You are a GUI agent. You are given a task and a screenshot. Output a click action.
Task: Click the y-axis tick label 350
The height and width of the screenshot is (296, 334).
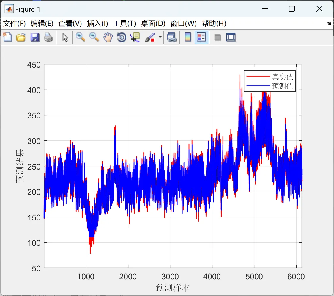[x=34, y=116]
